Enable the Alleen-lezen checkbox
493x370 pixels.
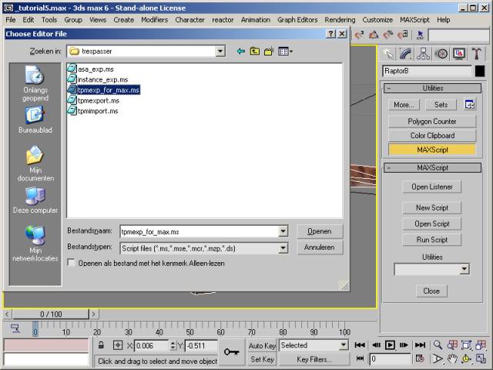[72, 263]
